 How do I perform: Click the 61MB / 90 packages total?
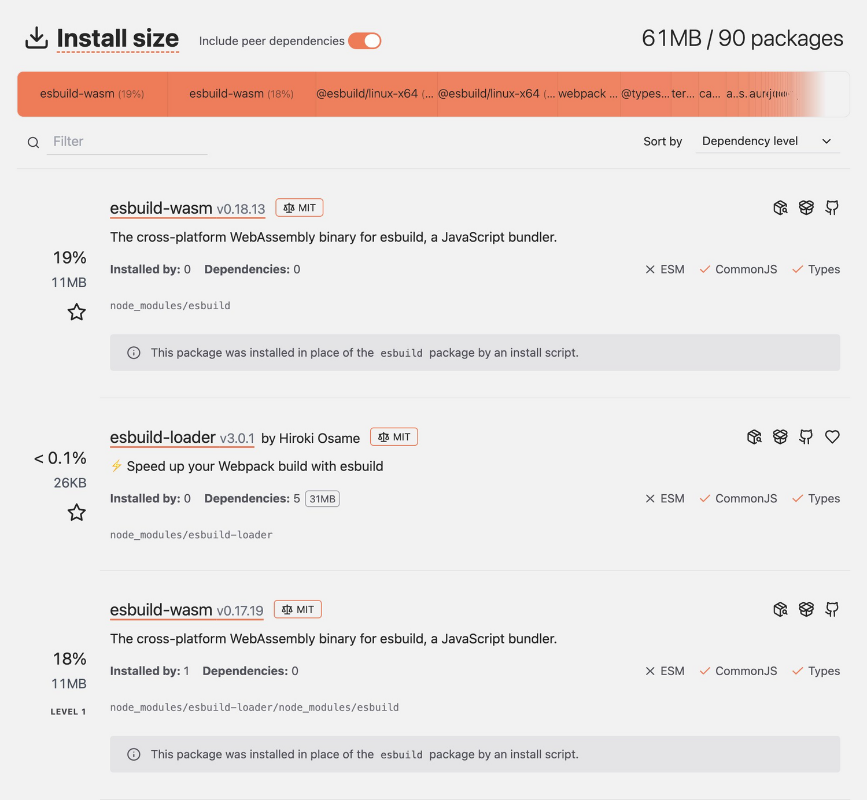click(742, 38)
